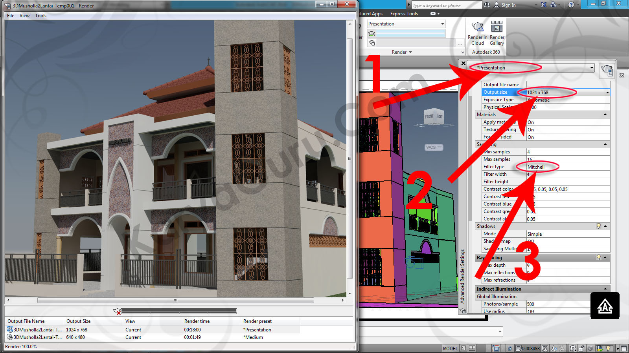Click Sign In
Screen dimensions: 629x353
click(x=508, y=5)
